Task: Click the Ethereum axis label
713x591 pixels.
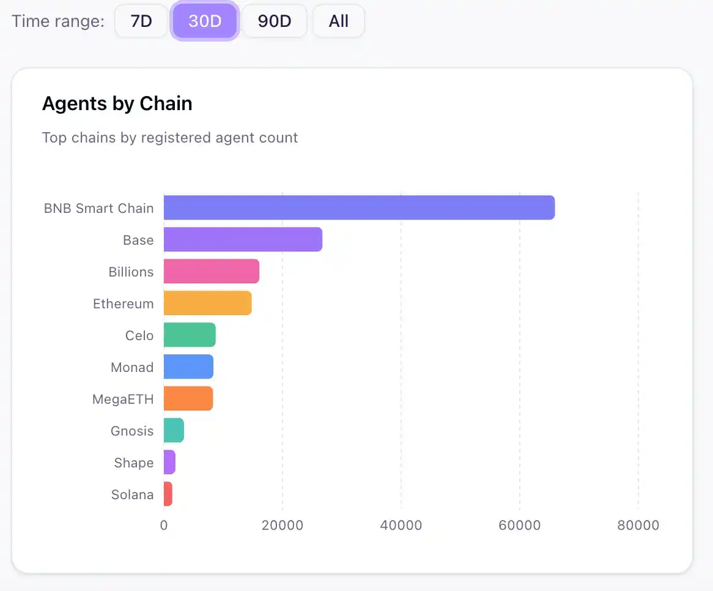Action: pyautogui.click(x=124, y=303)
